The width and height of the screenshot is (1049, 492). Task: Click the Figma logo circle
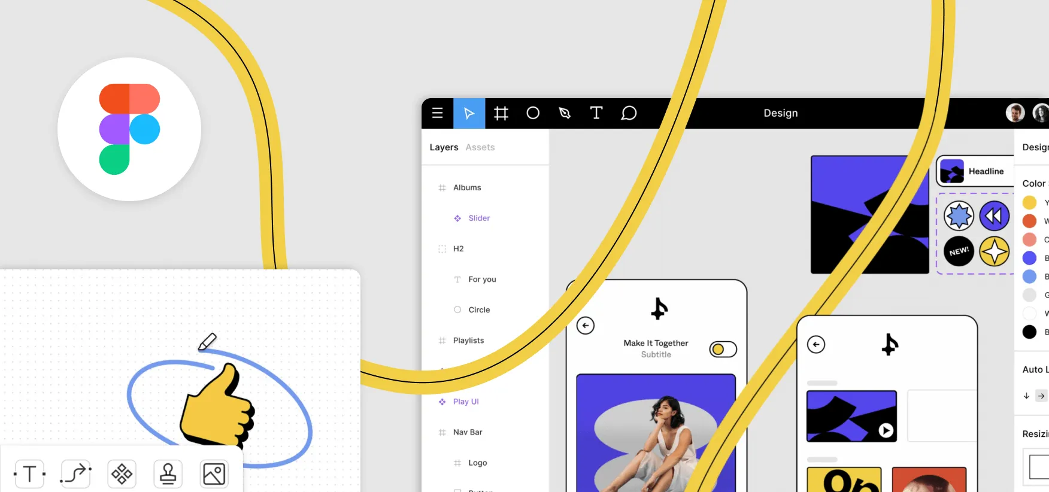129,129
